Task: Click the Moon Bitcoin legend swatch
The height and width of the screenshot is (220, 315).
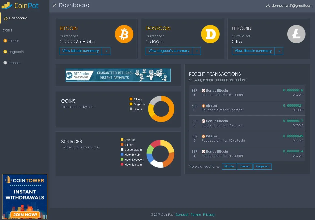Action: point(122,155)
